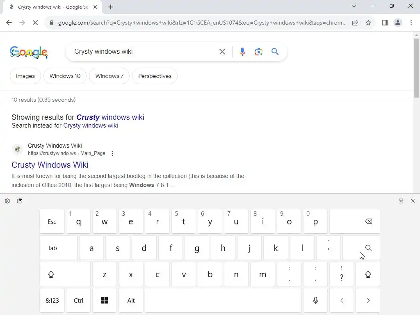Screen dimensions: 420x315
Task: Tap the left arrow key
Action: tap(342, 300)
